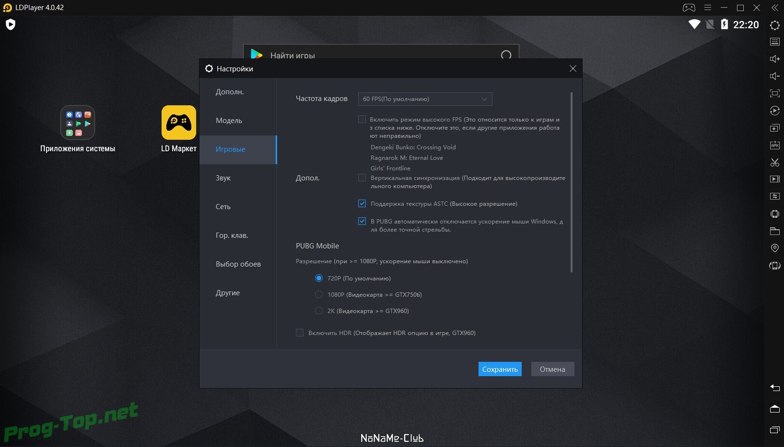Select the Игровые settings tab
This screenshot has width=784, height=447.
point(238,149)
